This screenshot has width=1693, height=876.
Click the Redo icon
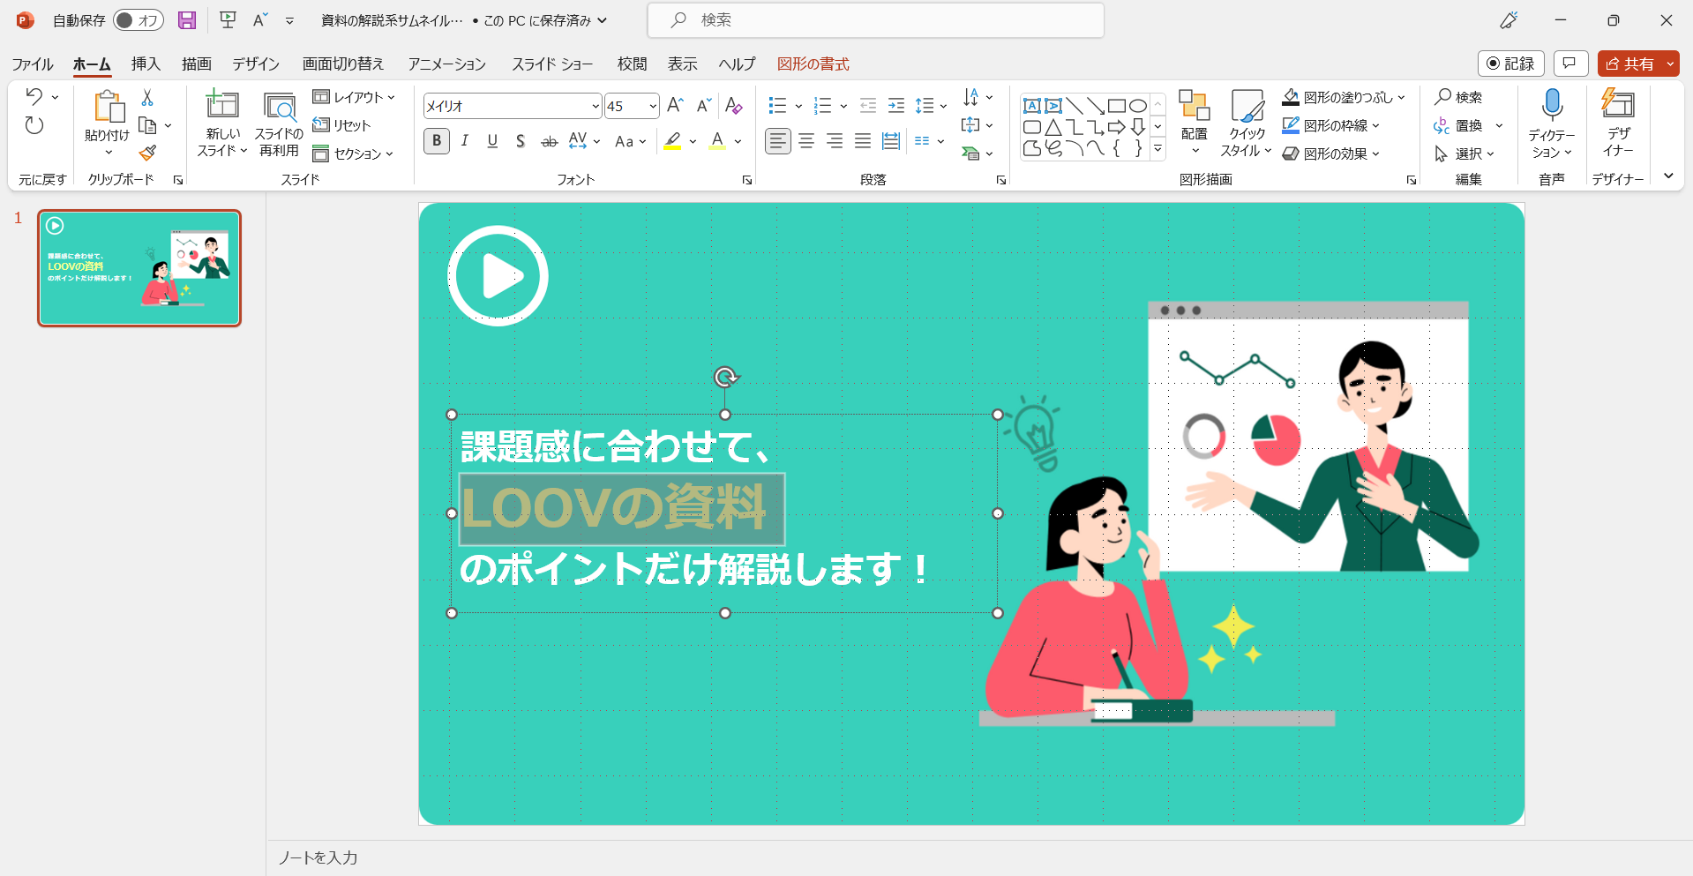[x=34, y=125]
